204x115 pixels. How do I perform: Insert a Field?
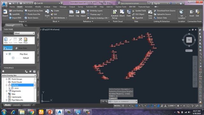pos(128,13)
